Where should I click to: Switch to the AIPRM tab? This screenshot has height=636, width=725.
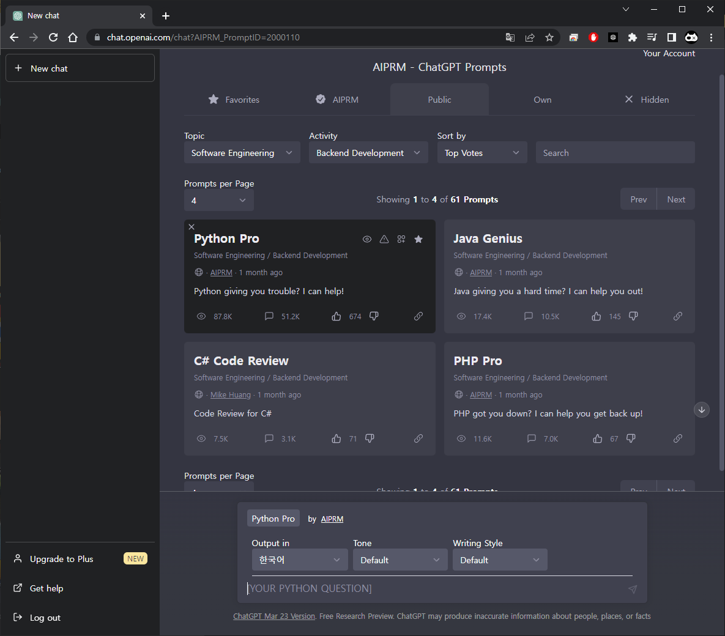pyautogui.click(x=336, y=99)
